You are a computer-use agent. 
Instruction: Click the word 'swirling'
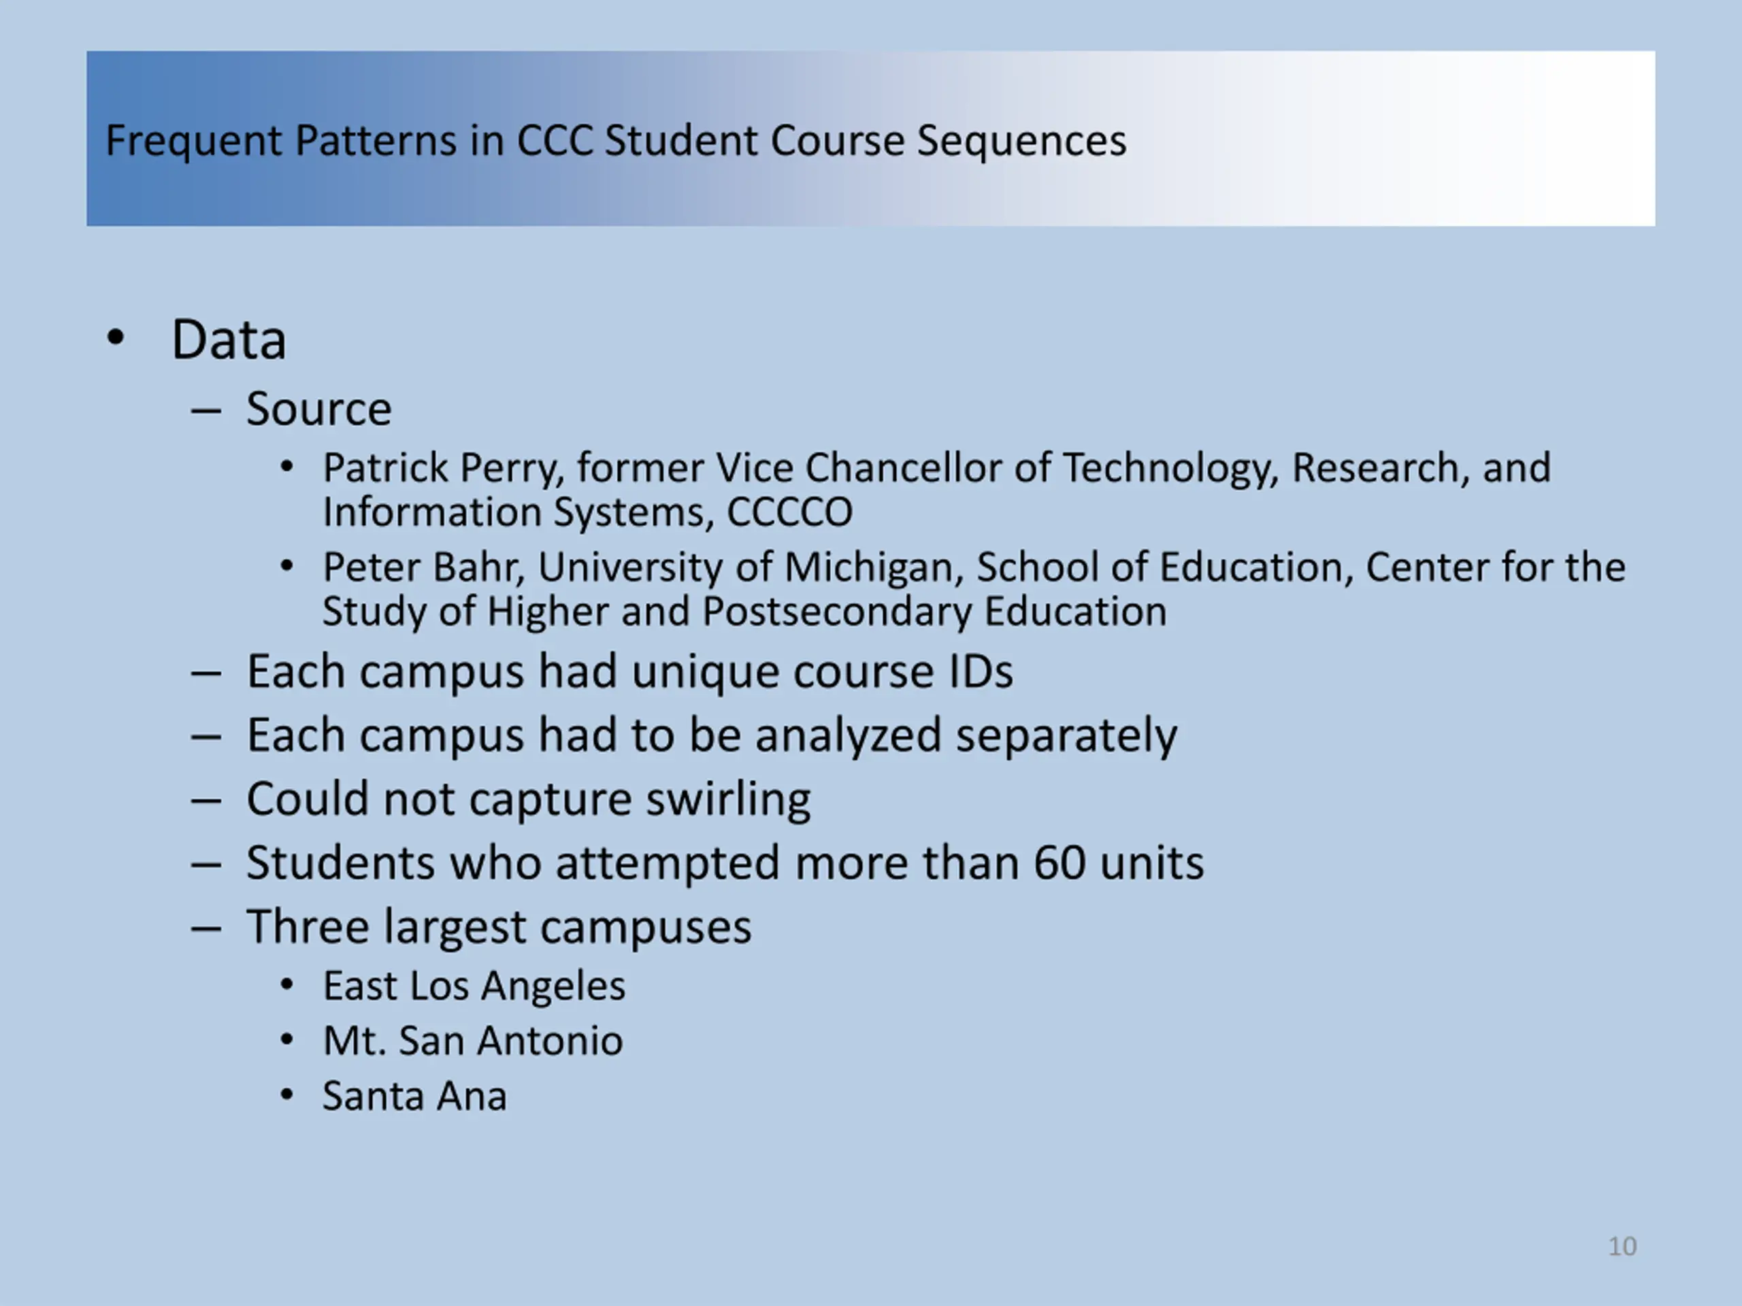729,800
